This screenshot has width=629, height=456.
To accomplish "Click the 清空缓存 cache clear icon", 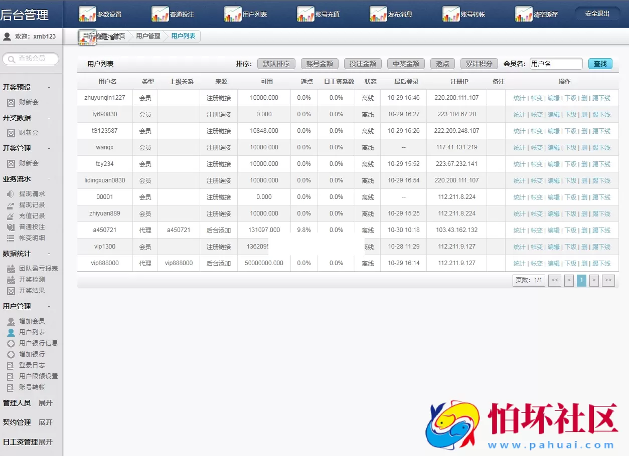I will [525, 13].
